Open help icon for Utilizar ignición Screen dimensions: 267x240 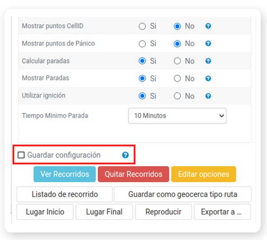point(208,96)
